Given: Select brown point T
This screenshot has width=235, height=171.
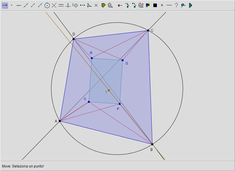Looking at the screenshot, I should [x=109, y=91].
